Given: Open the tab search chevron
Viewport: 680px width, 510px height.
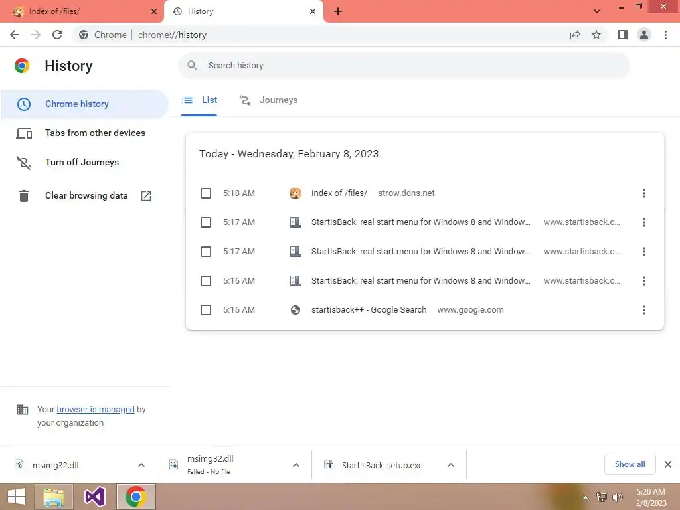Looking at the screenshot, I should (x=597, y=11).
